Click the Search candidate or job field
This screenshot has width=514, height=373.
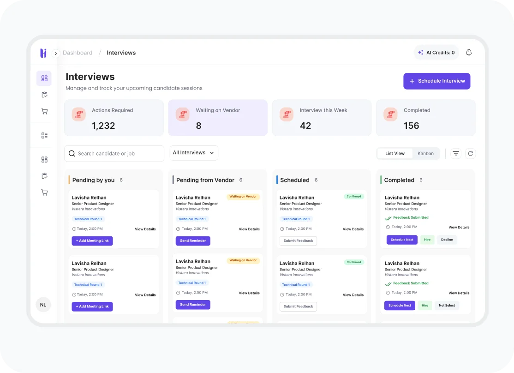114,154
